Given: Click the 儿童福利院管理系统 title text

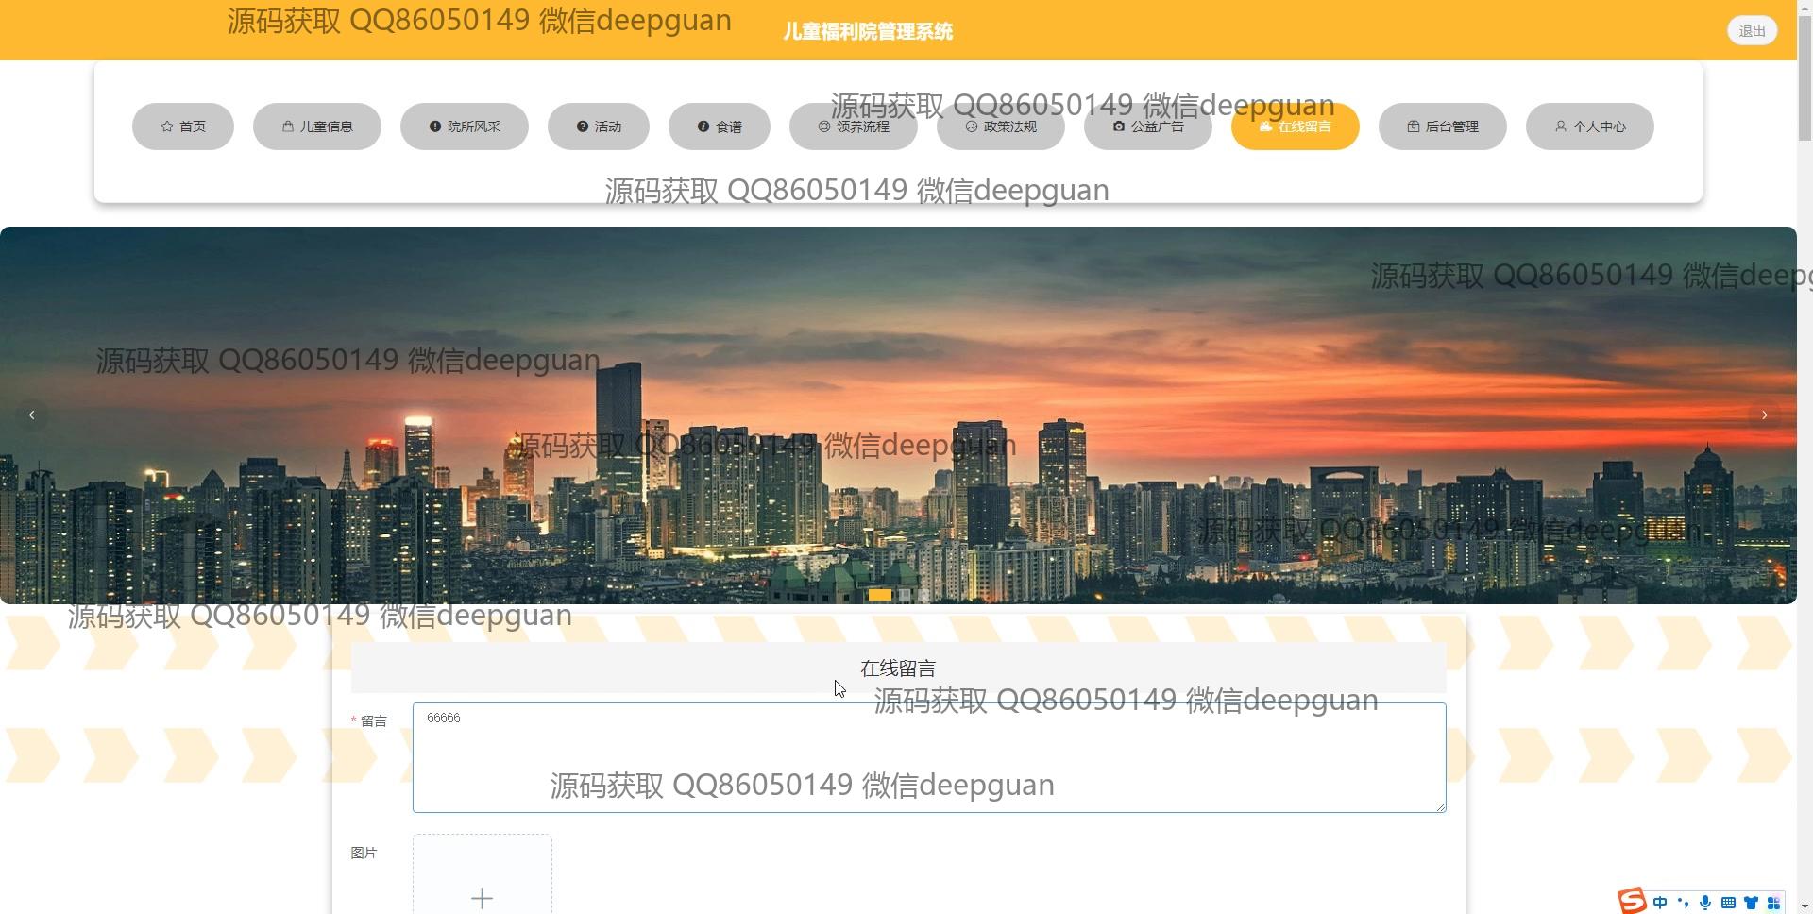Looking at the screenshot, I should click(x=868, y=31).
